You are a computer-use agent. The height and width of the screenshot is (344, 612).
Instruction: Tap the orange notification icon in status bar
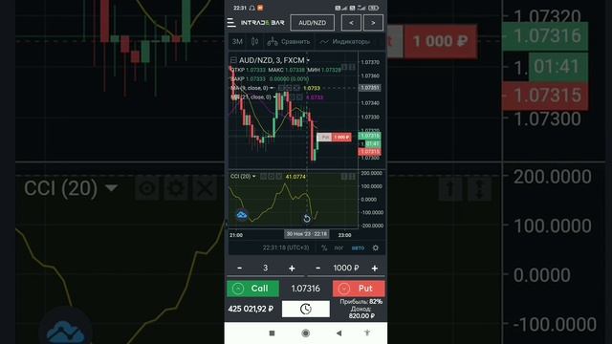(x=260, y=8)
